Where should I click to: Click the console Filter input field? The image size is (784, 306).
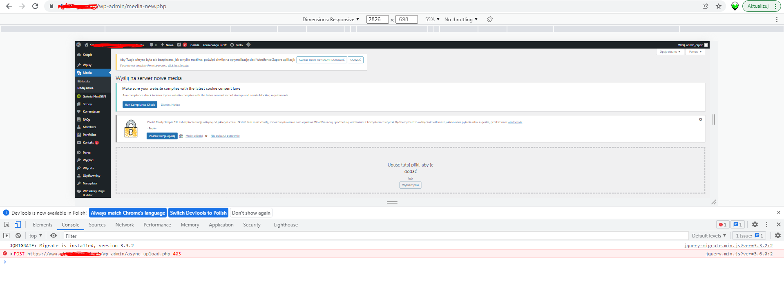[376, 236]
